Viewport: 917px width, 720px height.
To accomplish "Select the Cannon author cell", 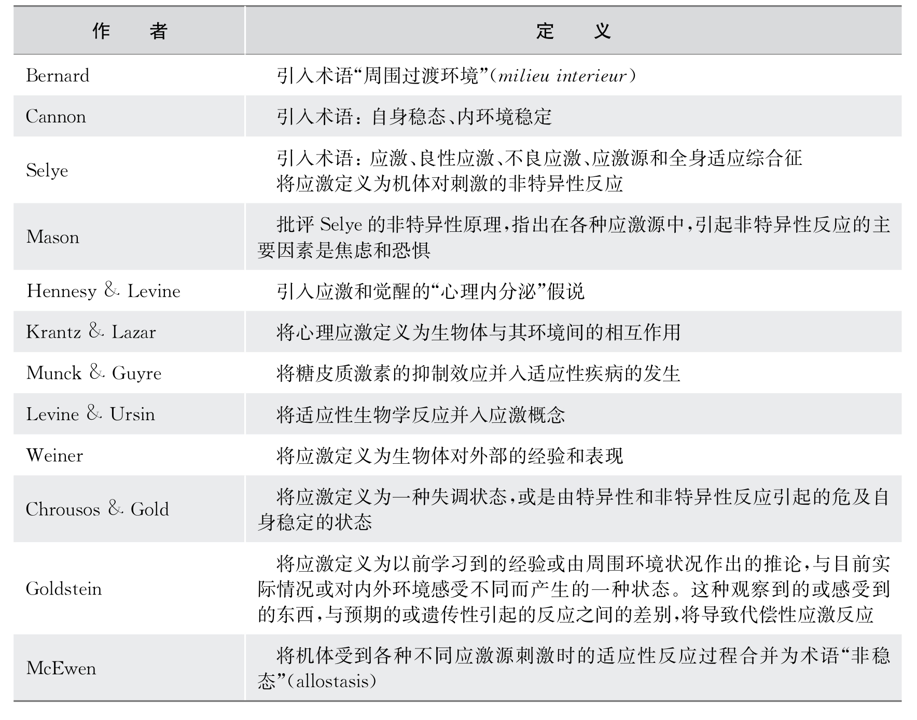I will (x=56, y=117).
